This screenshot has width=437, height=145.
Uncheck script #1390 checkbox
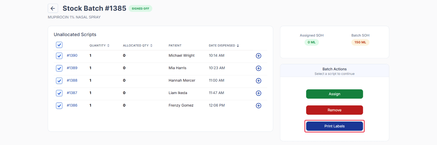tap(59, 56)
